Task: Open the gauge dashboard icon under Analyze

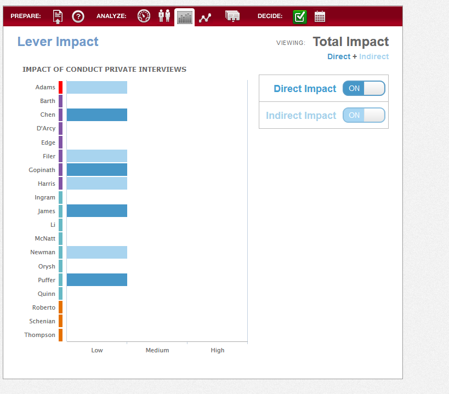Action: tap(144, 16)
